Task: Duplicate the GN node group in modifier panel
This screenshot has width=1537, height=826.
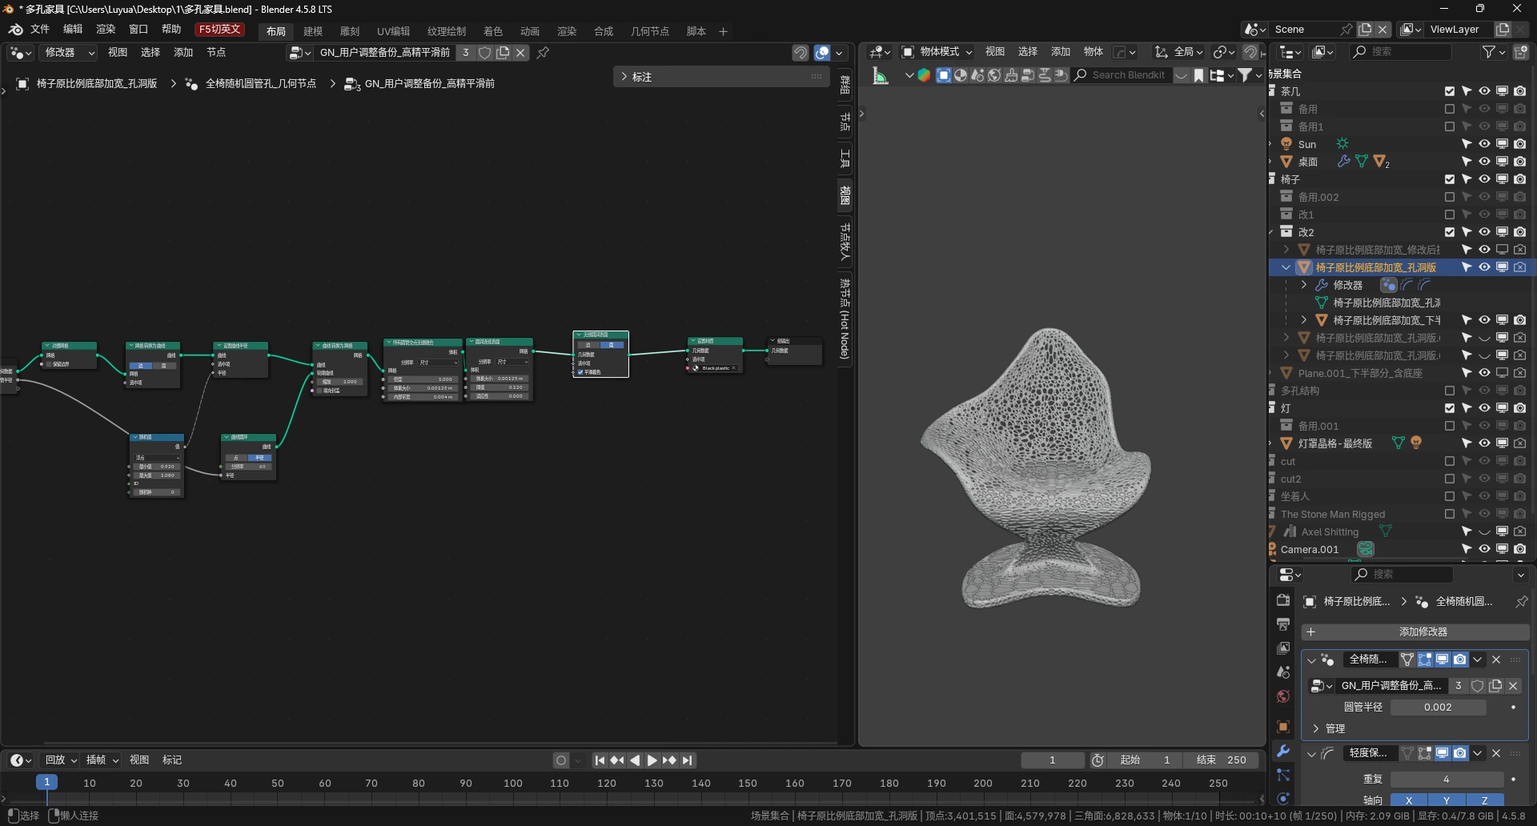Action: coord(1495,686)
